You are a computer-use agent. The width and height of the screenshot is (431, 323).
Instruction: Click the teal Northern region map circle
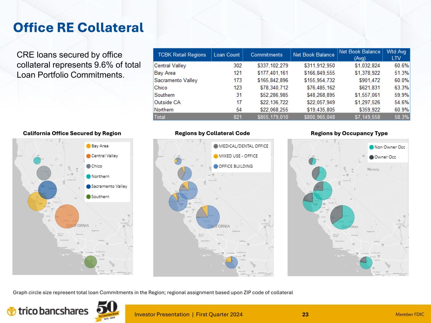(37, 161)
